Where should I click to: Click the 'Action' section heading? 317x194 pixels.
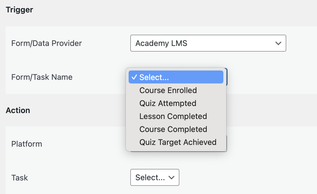pyautogui.click(x=18, y=110)
